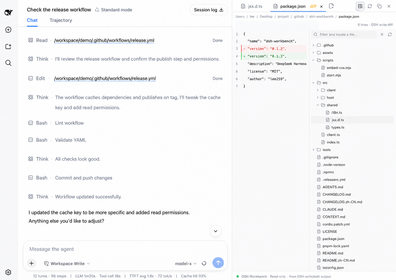Viewport: 396px width, 280px height.
Task: Select jsx.d.ts in the file tree
Action: click(352, 120)
